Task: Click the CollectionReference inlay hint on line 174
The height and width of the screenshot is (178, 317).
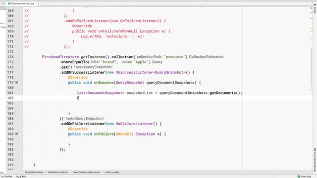Action: click(x=206, y=57)
